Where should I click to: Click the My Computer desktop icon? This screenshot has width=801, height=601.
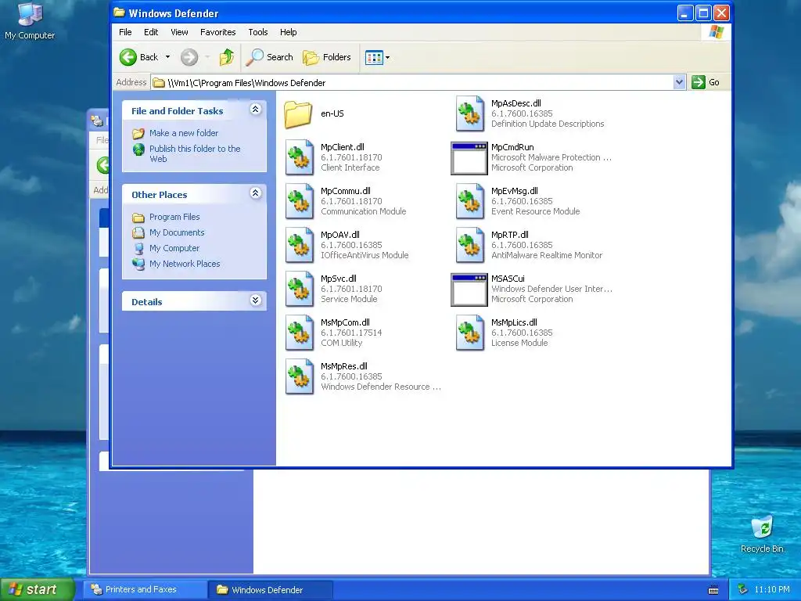pyautogui.click(x=30, y=20)
